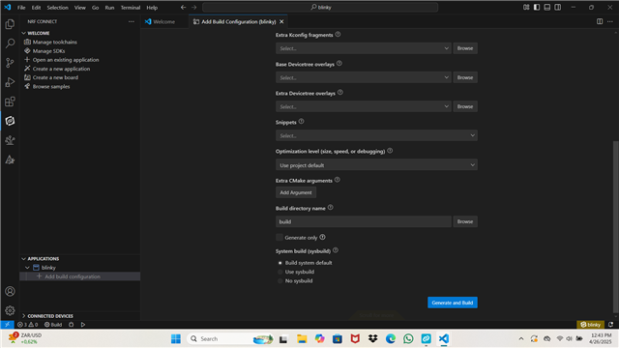Open the Terminal menu
The image size is (619, 348).
tap(131, 7)
